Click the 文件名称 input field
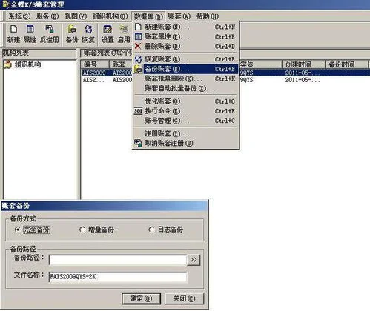The image size is (370, 311). coord(118,277)
